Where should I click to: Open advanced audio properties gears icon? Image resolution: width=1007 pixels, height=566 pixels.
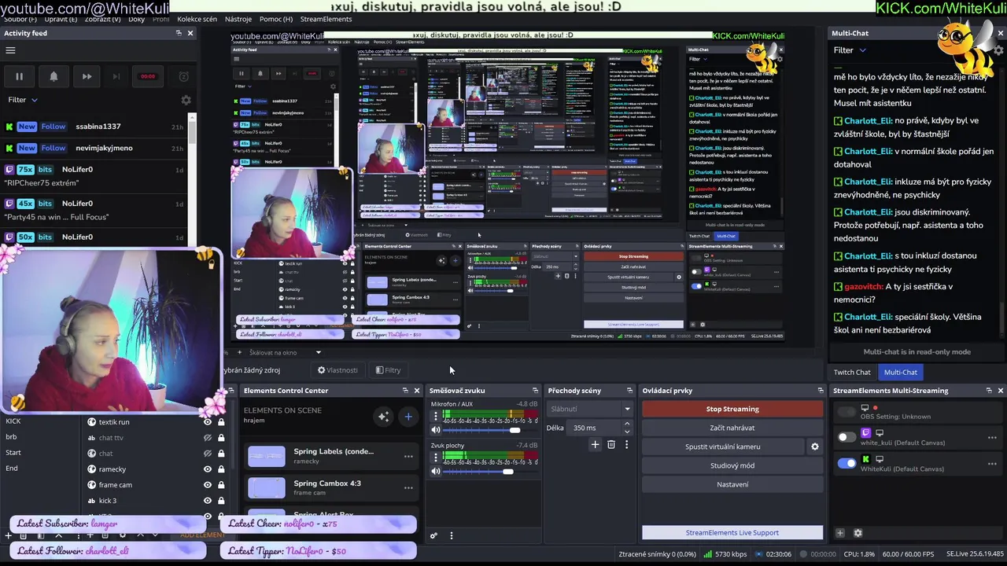(433, 535)
